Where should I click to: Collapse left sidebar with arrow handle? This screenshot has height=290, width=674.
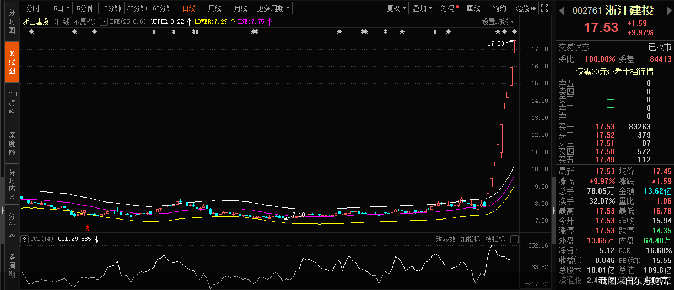click(2, 210)
